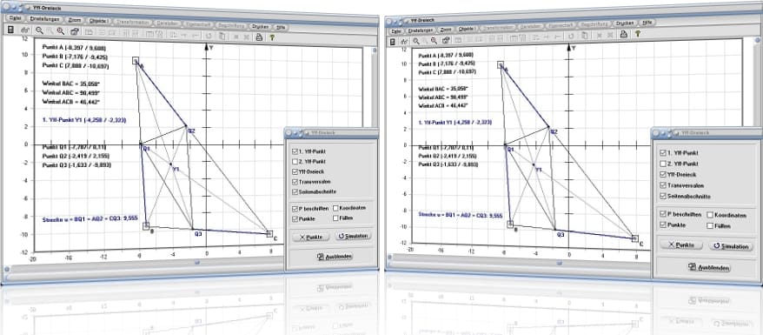Open the Datei menu in left window
The image size is (763, 335).
pos(15,18)
